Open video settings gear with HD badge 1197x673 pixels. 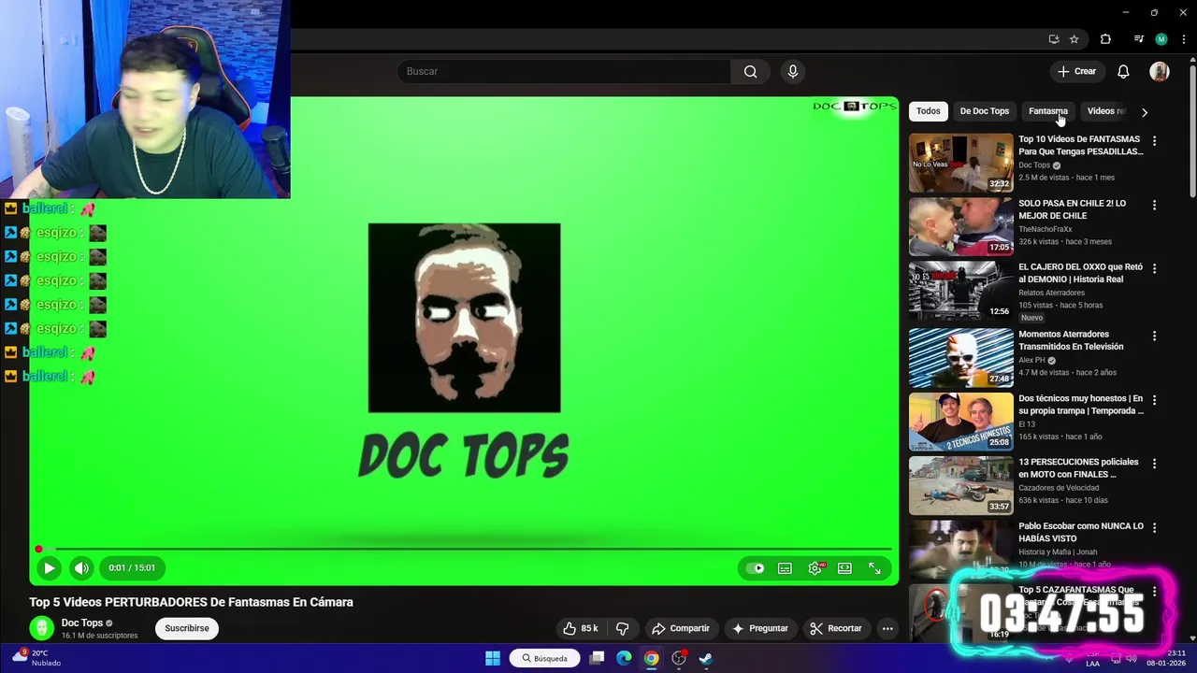tap(815, 568)
